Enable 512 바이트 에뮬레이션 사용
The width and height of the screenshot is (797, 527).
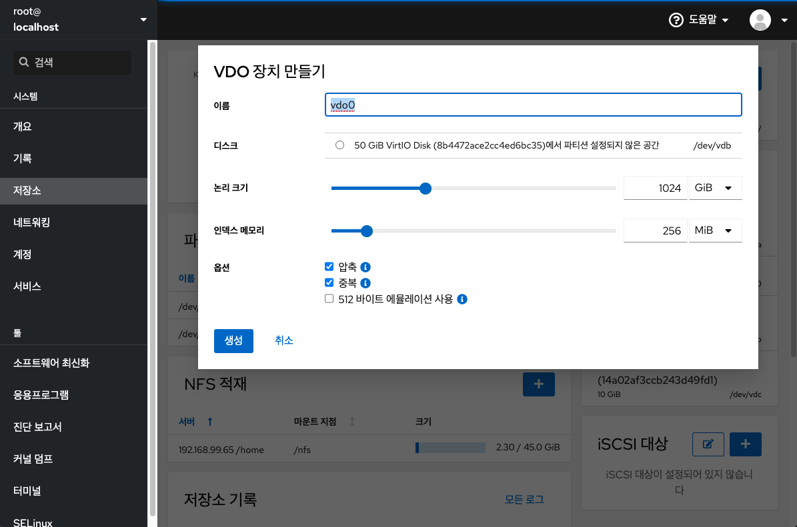click(x=329, y=298)
